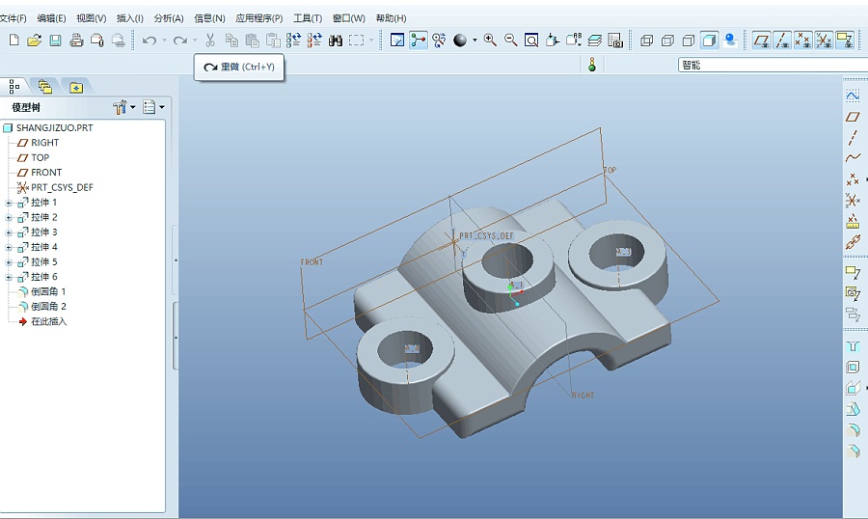Expand the 拉伸 3 feature node

9,232
